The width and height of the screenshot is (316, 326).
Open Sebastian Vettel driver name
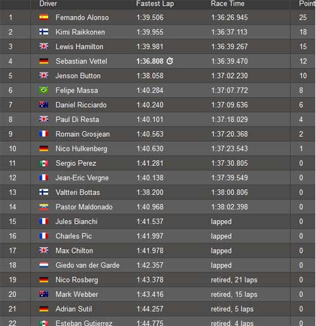[82, 61]
